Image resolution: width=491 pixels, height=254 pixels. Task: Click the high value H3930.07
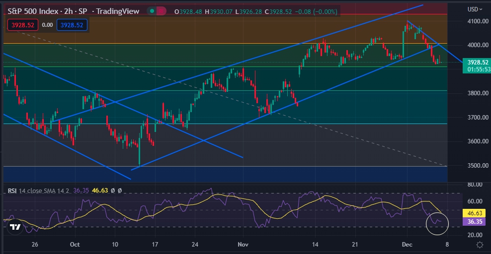pyautogui.click(x=219, y=12)
